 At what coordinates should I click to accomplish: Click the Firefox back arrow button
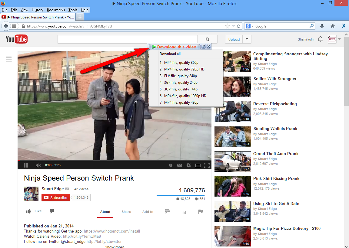coord(6,26)
